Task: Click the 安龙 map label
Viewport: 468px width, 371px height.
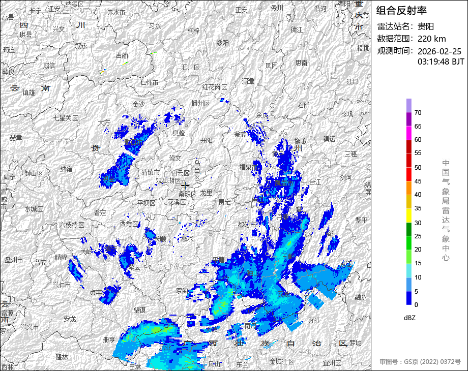Action: pyautogui.click(x=70, y=319)
